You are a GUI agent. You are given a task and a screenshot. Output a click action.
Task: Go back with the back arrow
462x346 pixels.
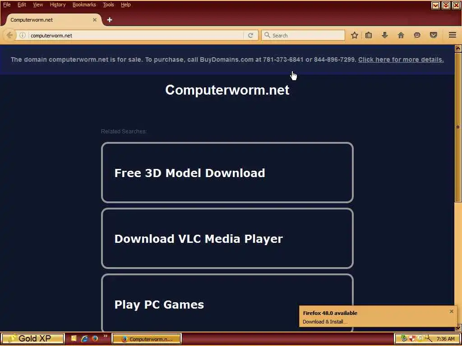(x=9, y=35)
